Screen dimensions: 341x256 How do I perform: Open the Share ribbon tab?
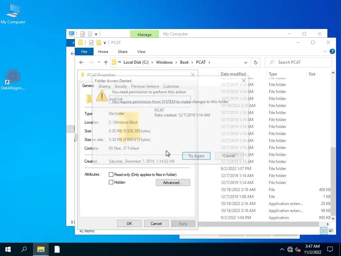[x=123, y=52]
